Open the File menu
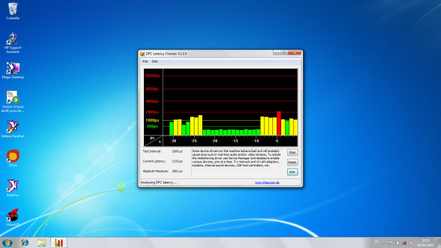The image size is (441, 248). tap(145, 61)
